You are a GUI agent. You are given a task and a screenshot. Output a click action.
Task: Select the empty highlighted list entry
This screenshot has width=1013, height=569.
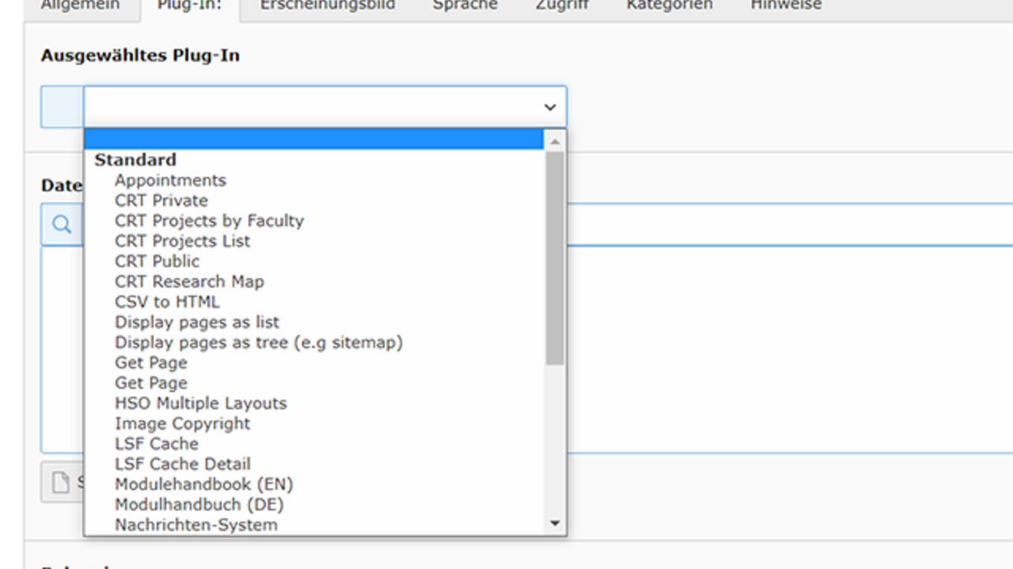(x=313, y=140)
